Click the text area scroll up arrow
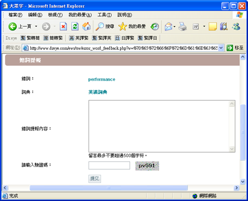 232,104
